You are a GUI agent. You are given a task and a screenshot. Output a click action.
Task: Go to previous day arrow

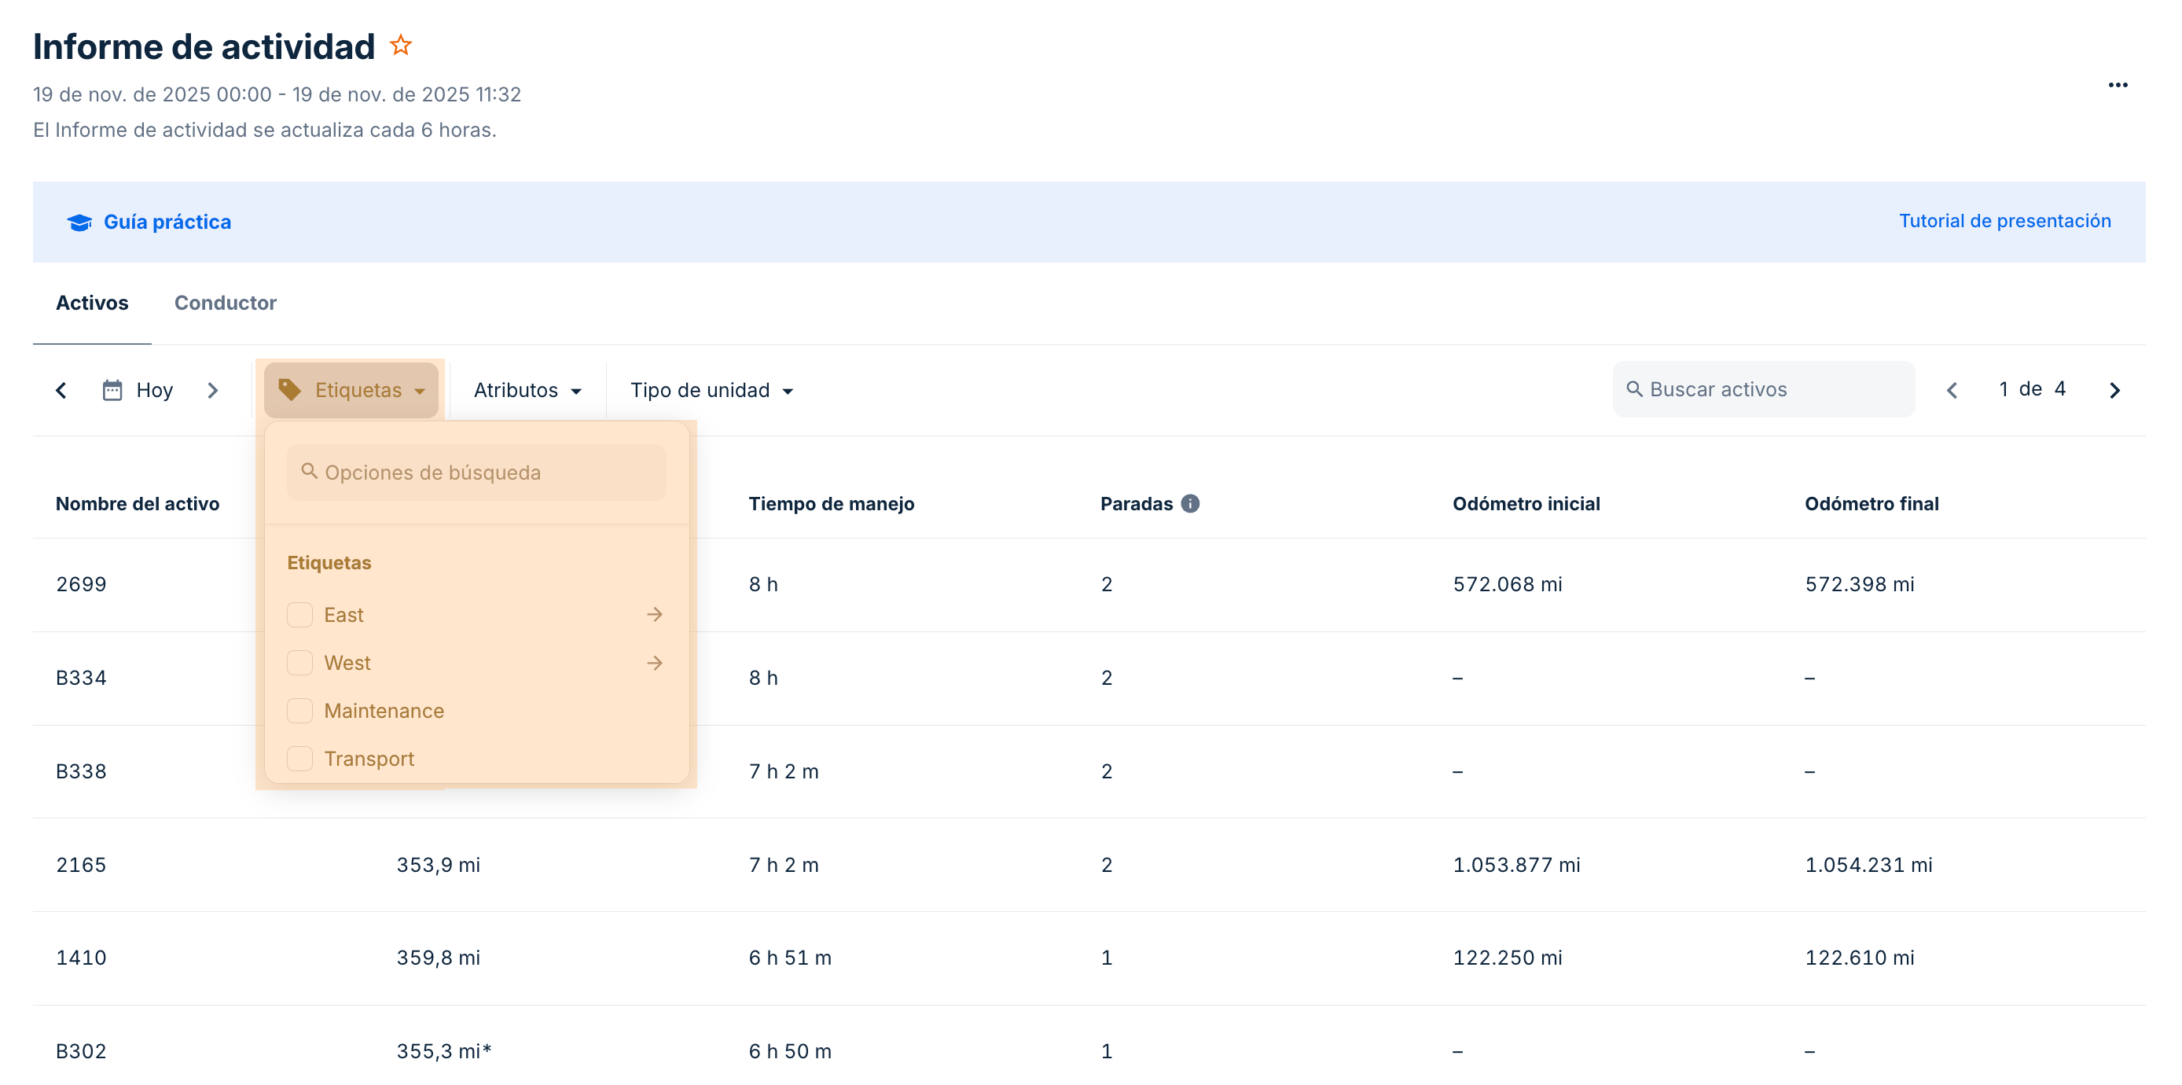[x=61, y=391]
